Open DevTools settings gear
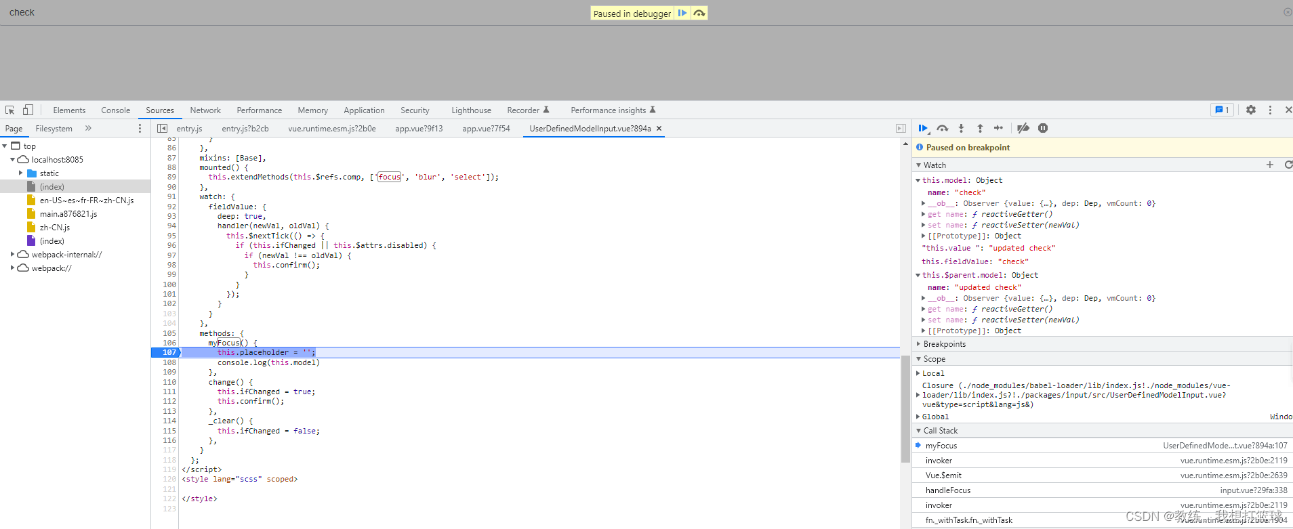 1251,110
